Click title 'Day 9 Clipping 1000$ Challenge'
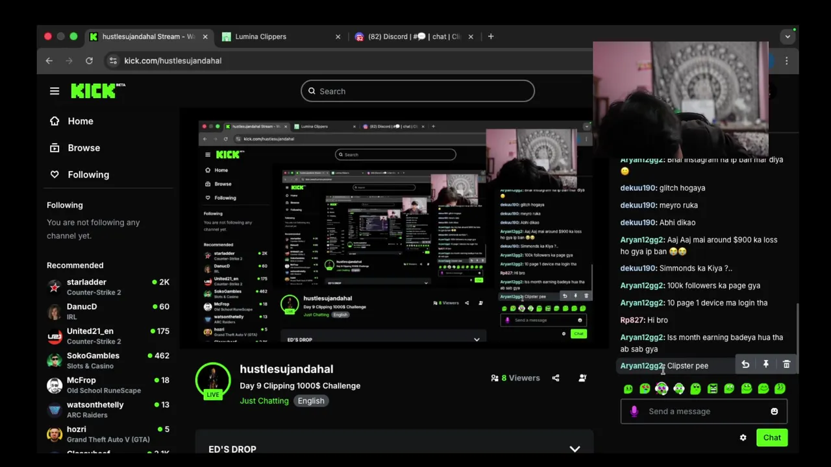This screenshot has height=467, width=831. pyautogui.click(x=300, y=386)
